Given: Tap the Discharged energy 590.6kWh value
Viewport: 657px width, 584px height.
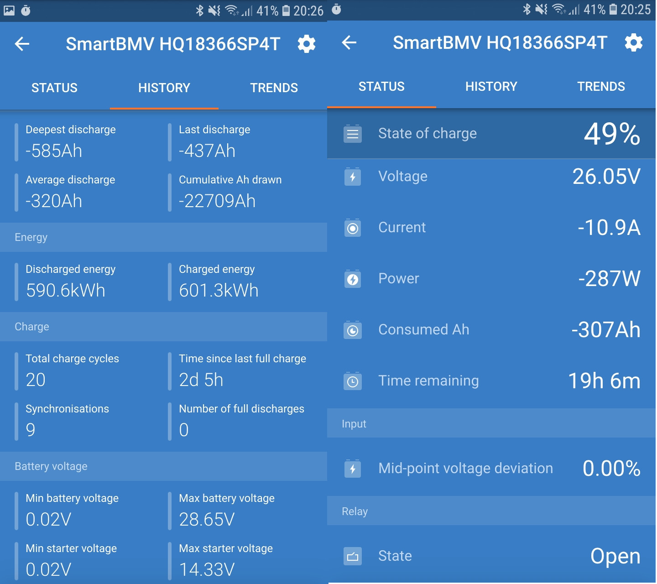Looking at the screenshot, I should (66, 291).
